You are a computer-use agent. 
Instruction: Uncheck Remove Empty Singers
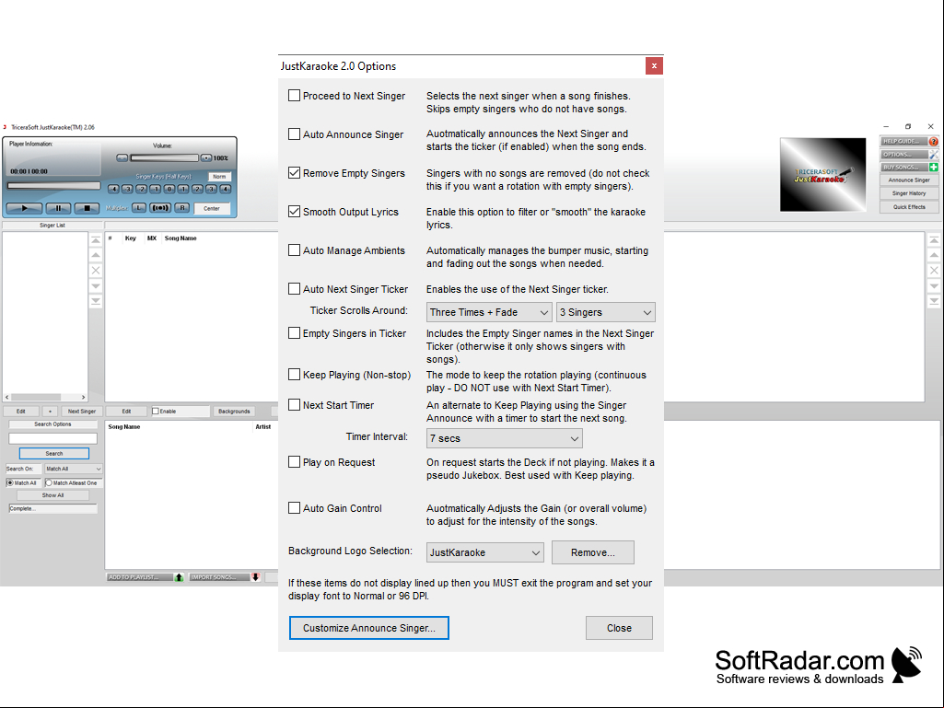pyautogui.click(x=295, y=173)
